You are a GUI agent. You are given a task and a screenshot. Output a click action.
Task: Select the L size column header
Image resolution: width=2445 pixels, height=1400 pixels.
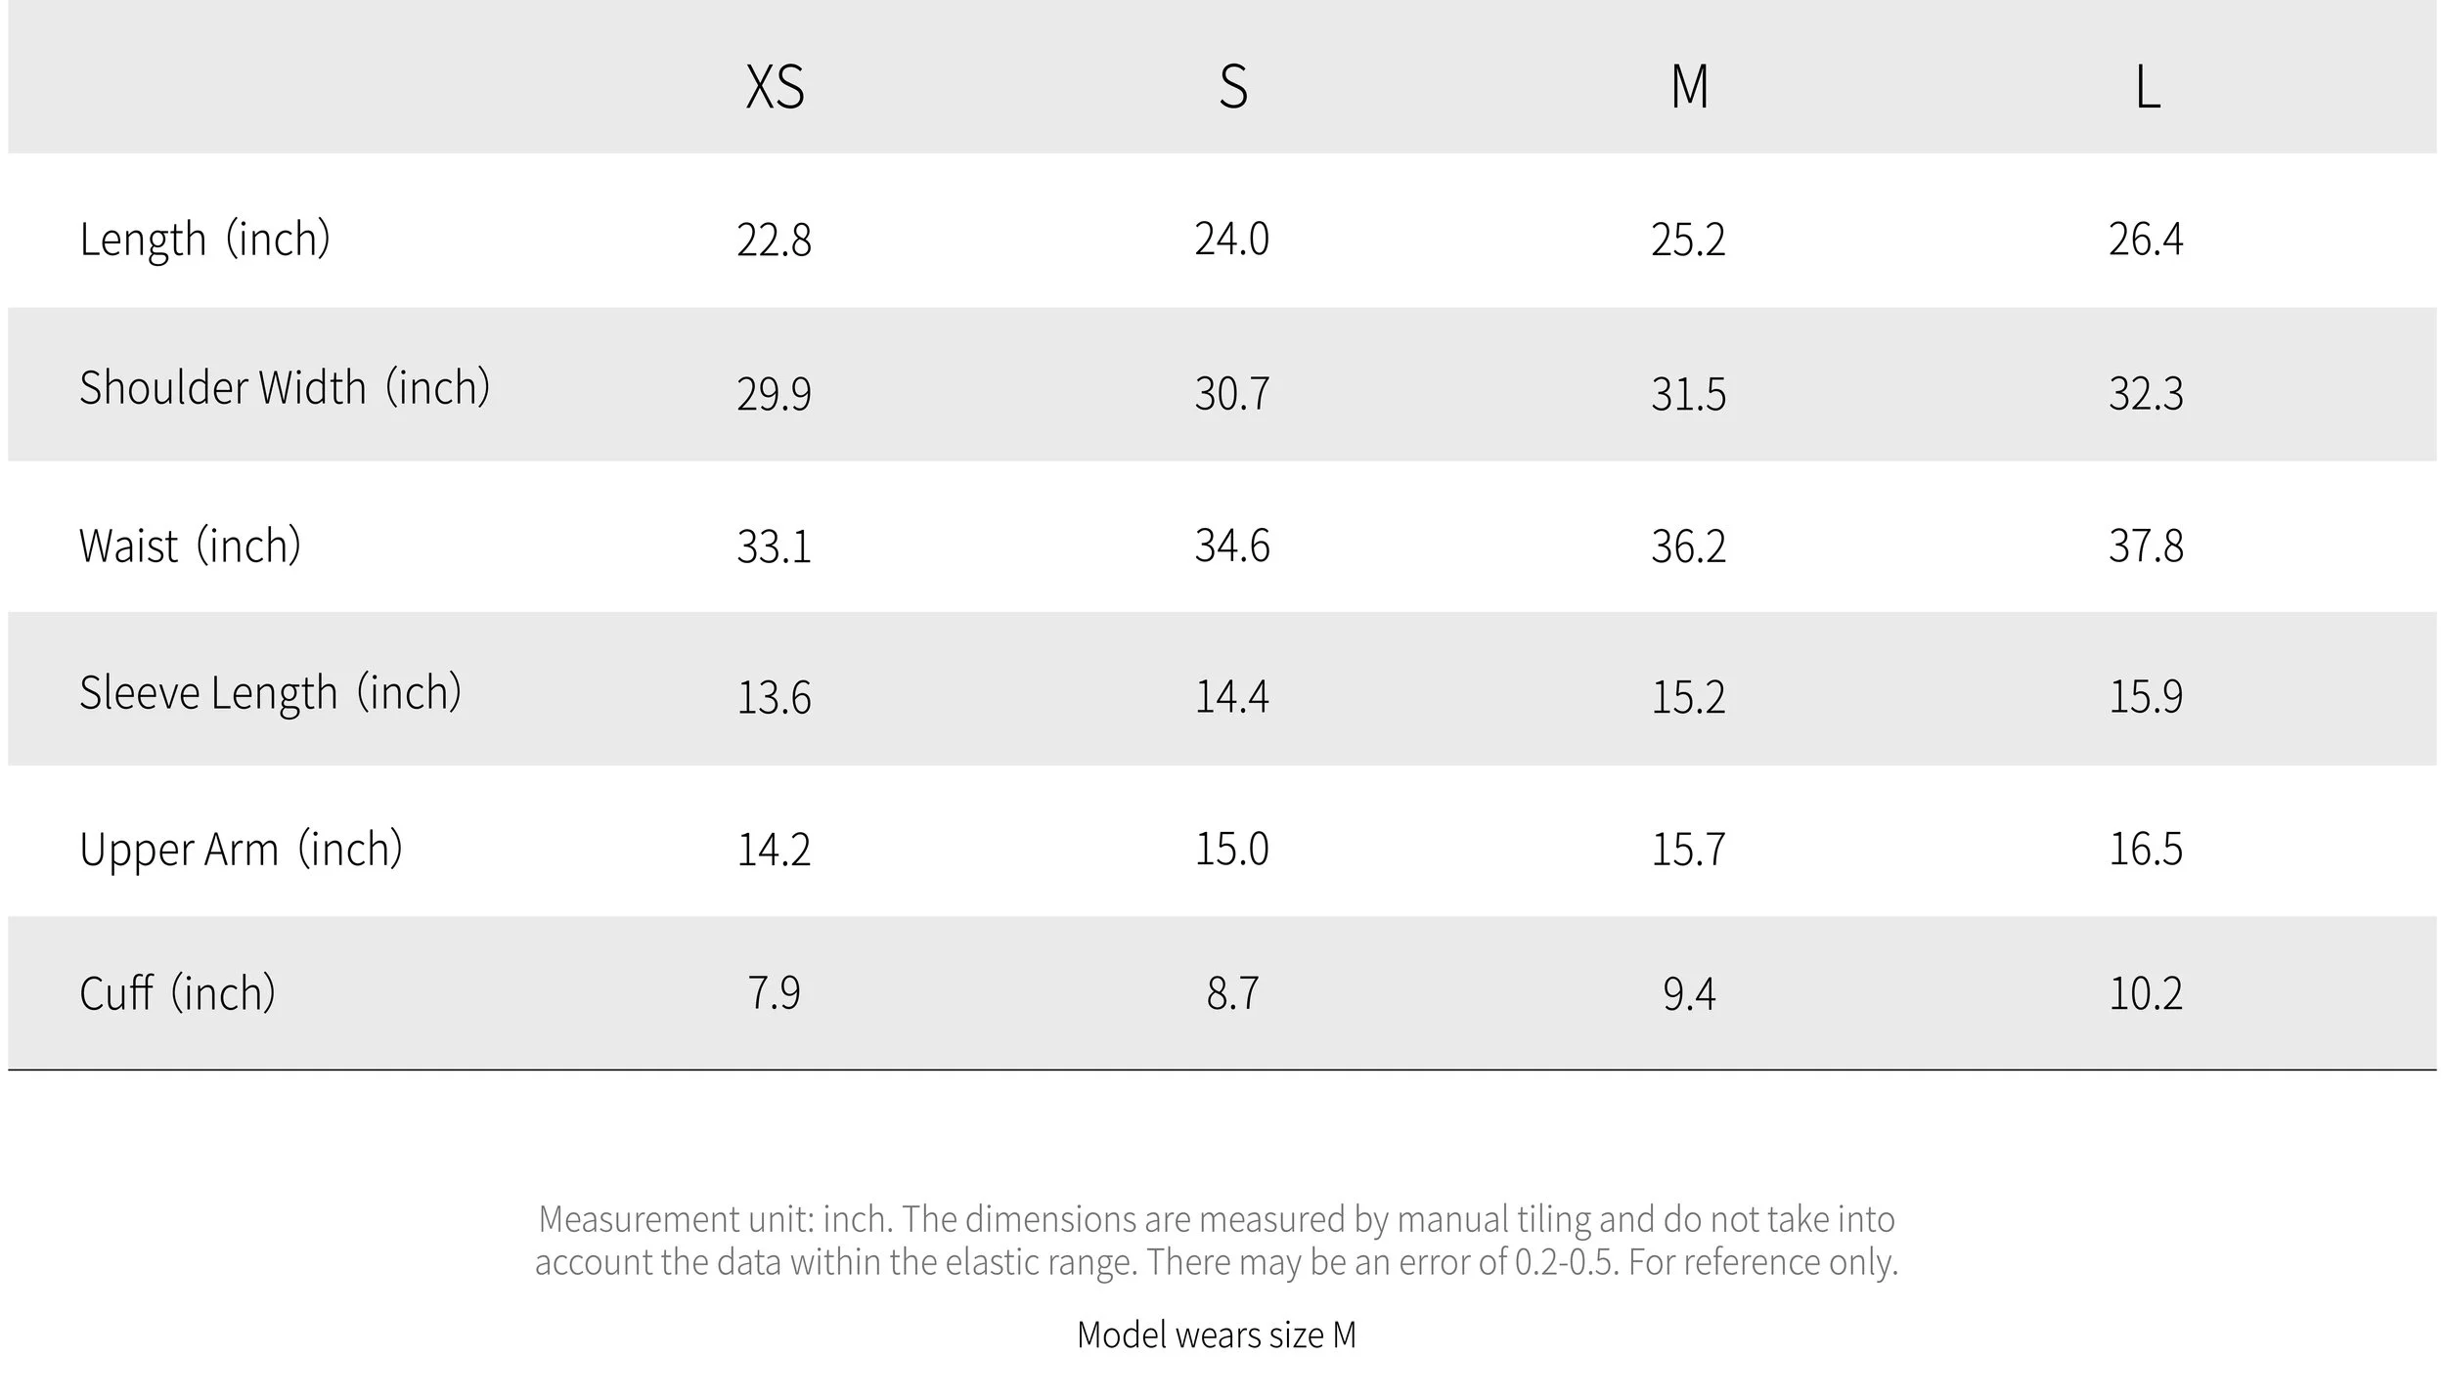coord(2147,87)
